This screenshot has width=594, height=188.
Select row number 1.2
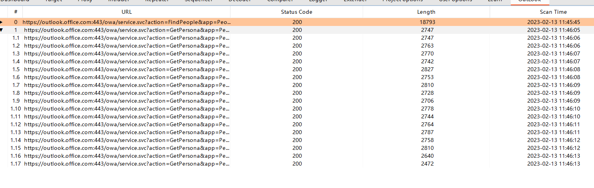tap(16, 46)
